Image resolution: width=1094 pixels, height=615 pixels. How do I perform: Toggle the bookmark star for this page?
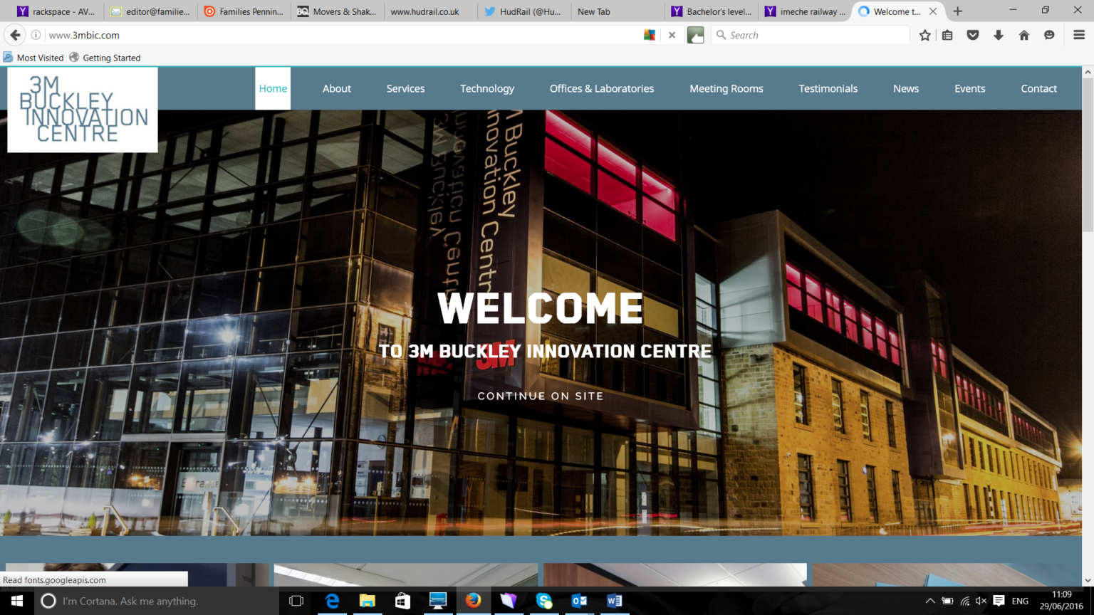click(924, 34)
